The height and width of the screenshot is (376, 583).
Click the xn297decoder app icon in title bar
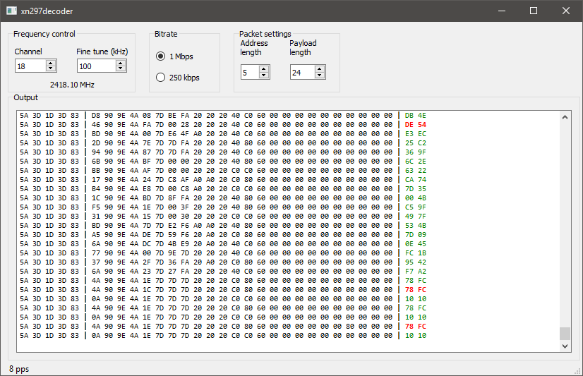coord(11,11)
